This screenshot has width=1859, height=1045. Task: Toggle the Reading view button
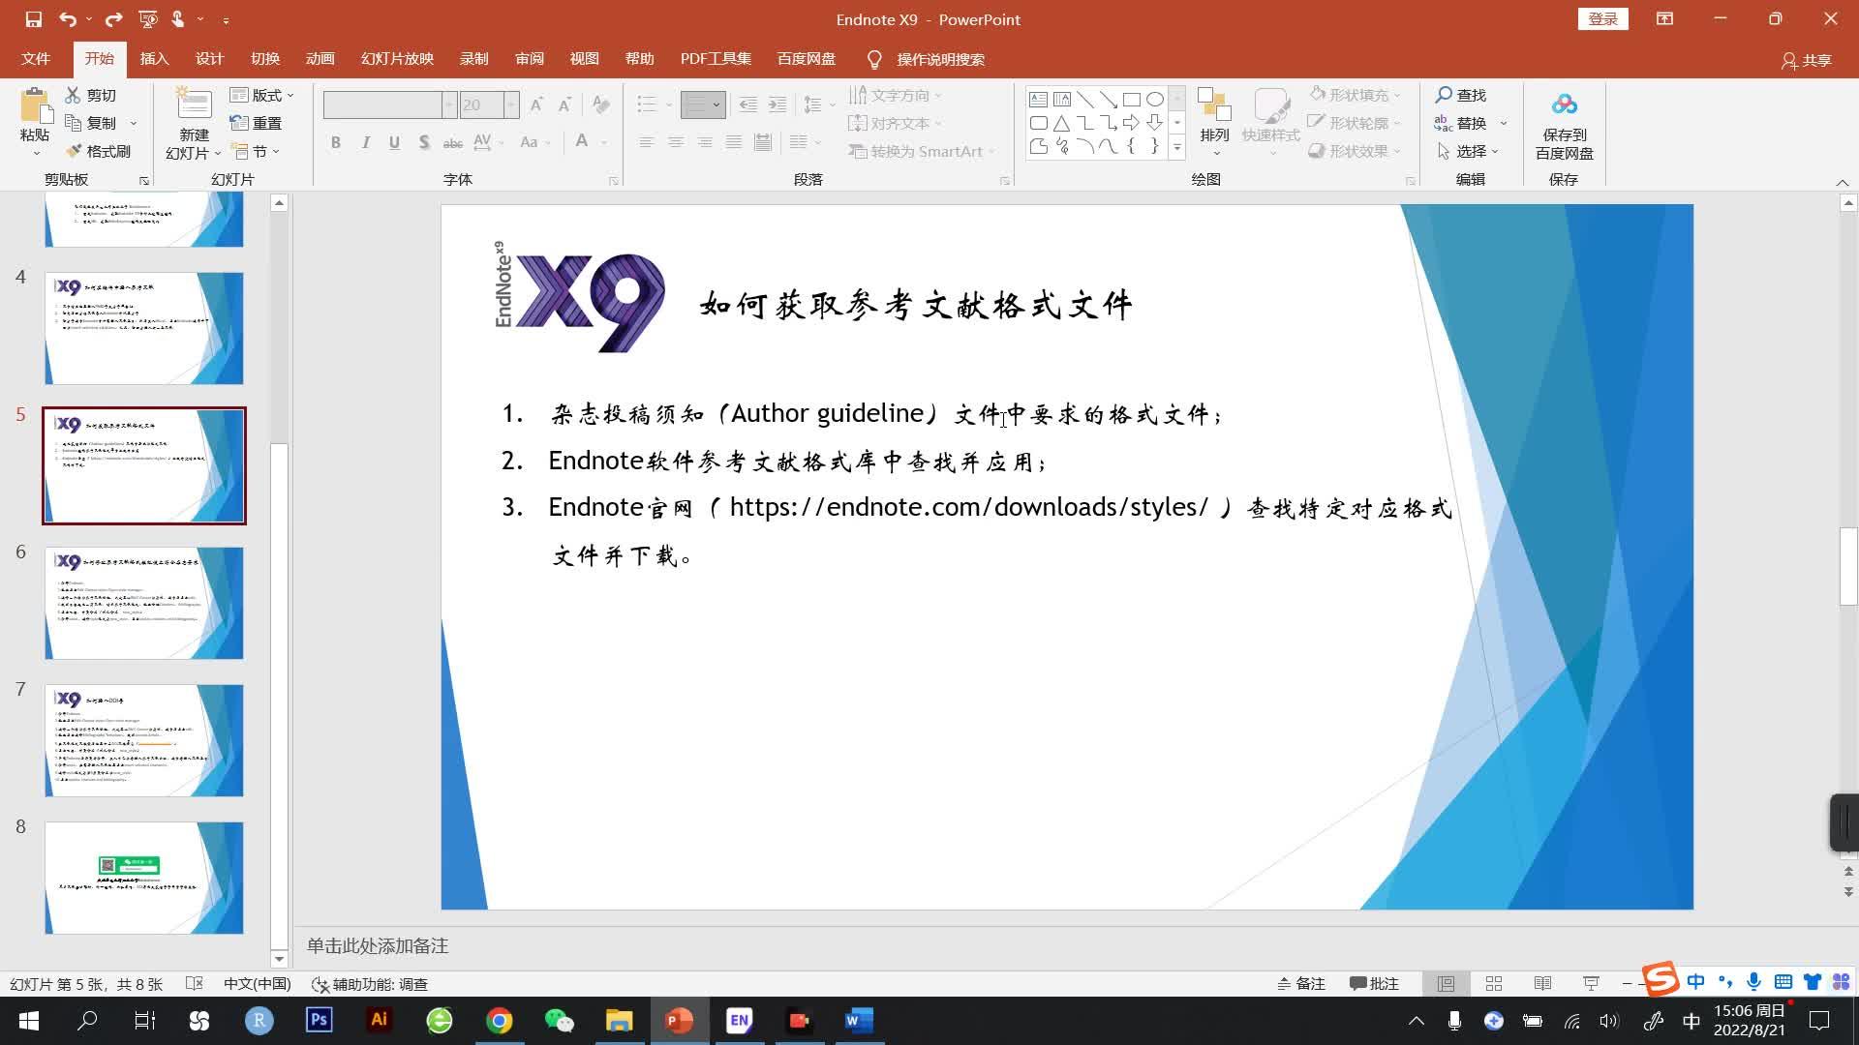click(x=1542, y=984)
